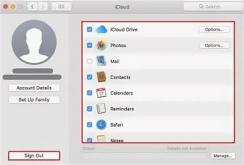Click the iCloud Drive label
The image size is (244, 165).
124,30
